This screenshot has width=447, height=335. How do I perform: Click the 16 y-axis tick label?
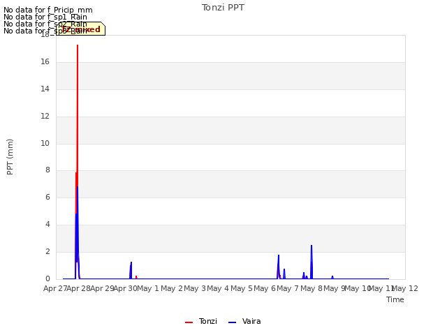pyautogui.click(x=45, y=62)
